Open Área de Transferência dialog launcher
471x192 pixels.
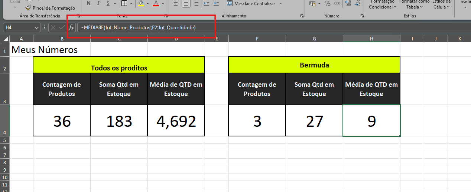pos(78,16)
